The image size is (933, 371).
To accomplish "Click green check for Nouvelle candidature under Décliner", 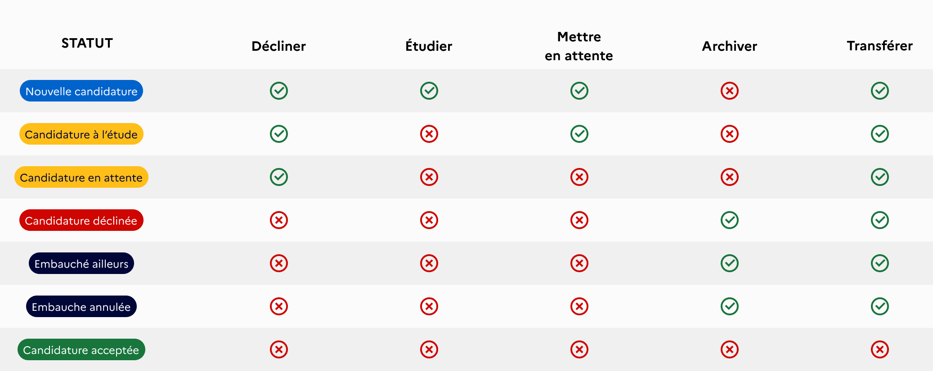I will click(x=279, y=91).
